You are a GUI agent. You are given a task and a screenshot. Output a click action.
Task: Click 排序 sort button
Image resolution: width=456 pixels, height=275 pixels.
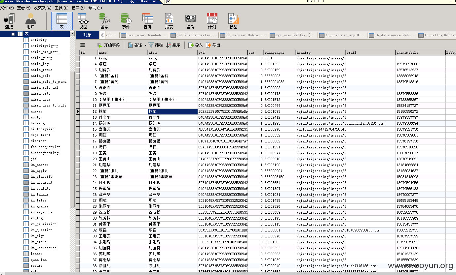(173, 45)
